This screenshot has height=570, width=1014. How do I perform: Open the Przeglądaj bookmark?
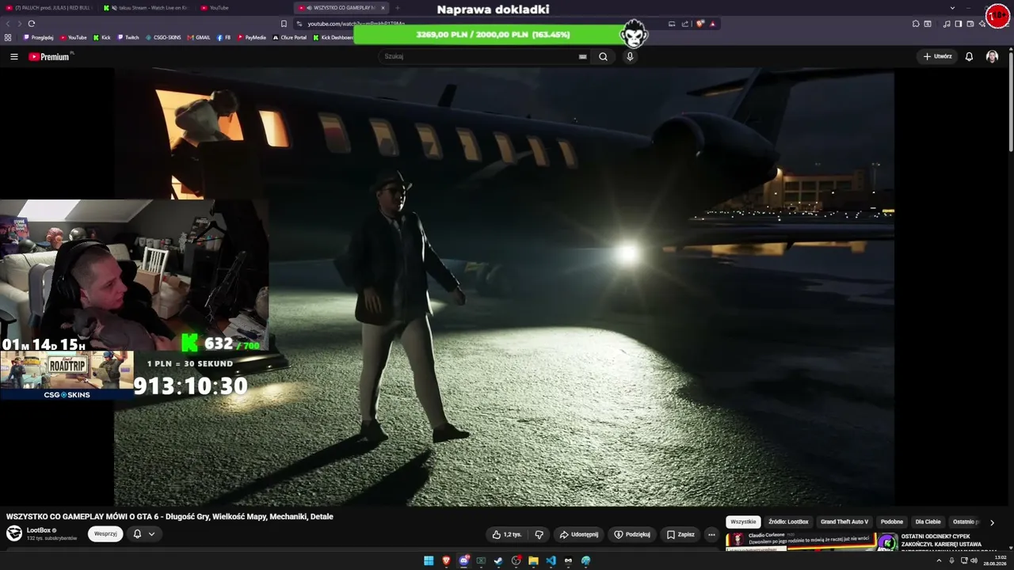(38, 37)
